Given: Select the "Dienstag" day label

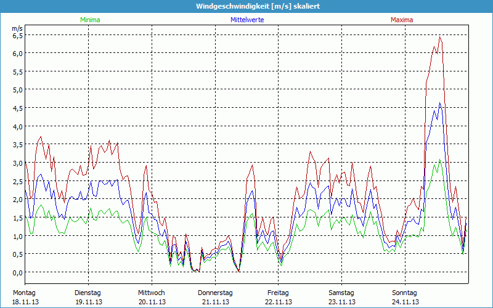Looking at the screenshot, I should pos(88,293).
